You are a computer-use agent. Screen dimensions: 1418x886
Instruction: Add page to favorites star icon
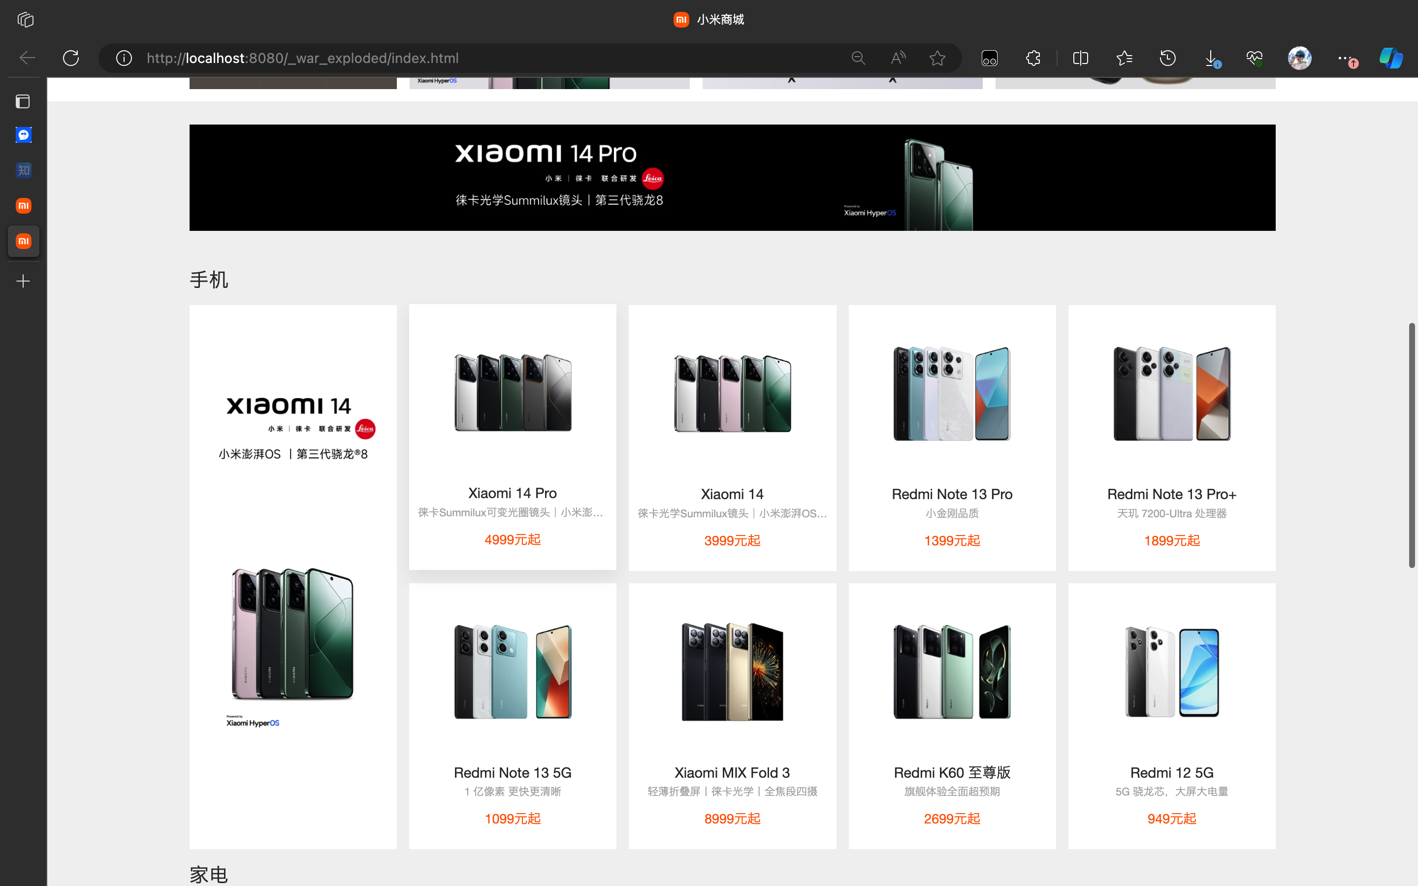click(x=937, y=58)
